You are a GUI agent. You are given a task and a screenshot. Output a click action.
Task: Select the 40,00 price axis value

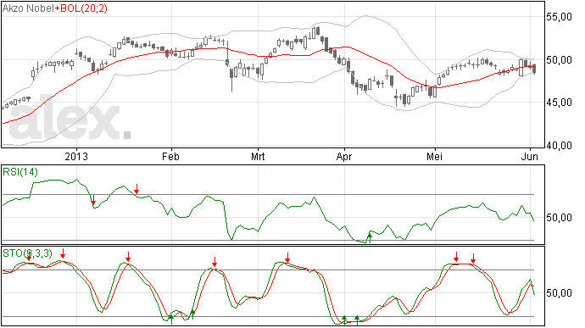pos(559,146)
